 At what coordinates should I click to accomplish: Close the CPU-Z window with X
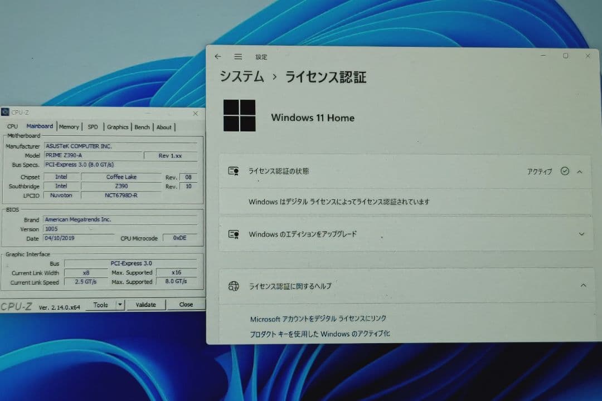(x=196, y=114)
